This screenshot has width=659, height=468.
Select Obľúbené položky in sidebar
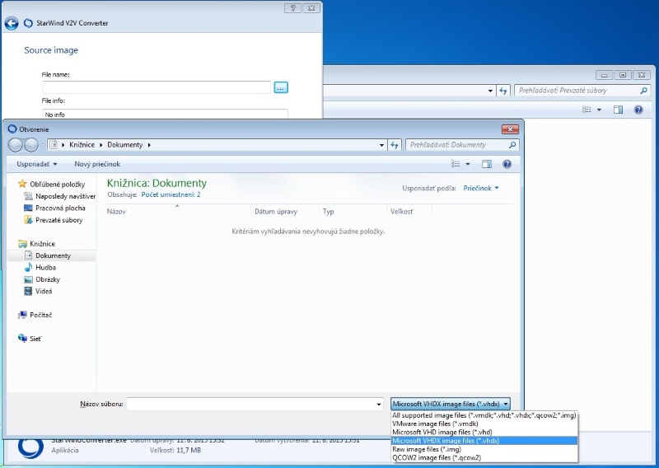[52, 185]
